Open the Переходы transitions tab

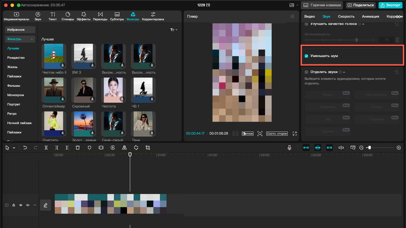pos(100,16)
